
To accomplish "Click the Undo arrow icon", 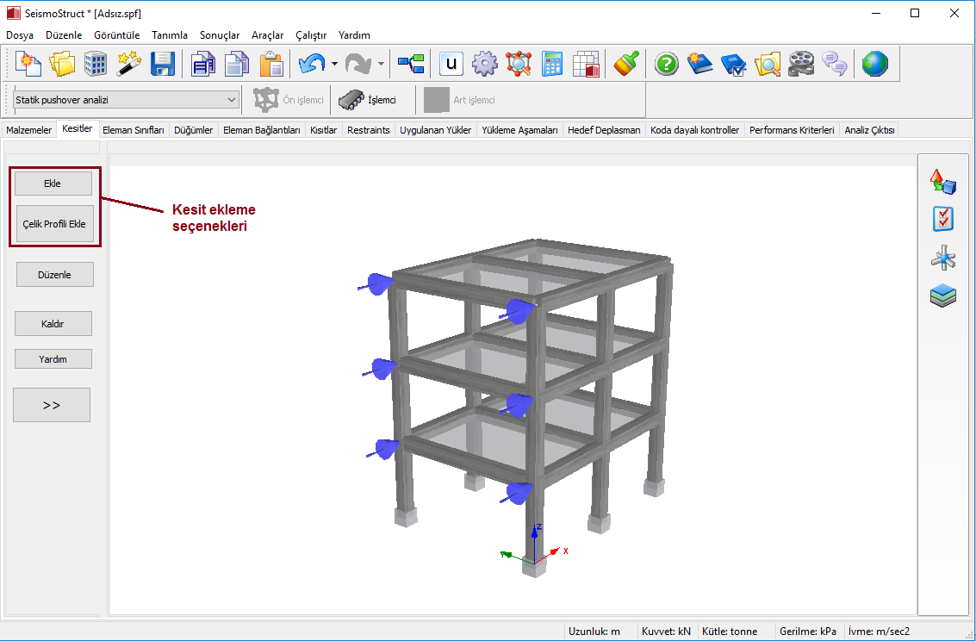I will pyautogui.click(x=311, y=64).
